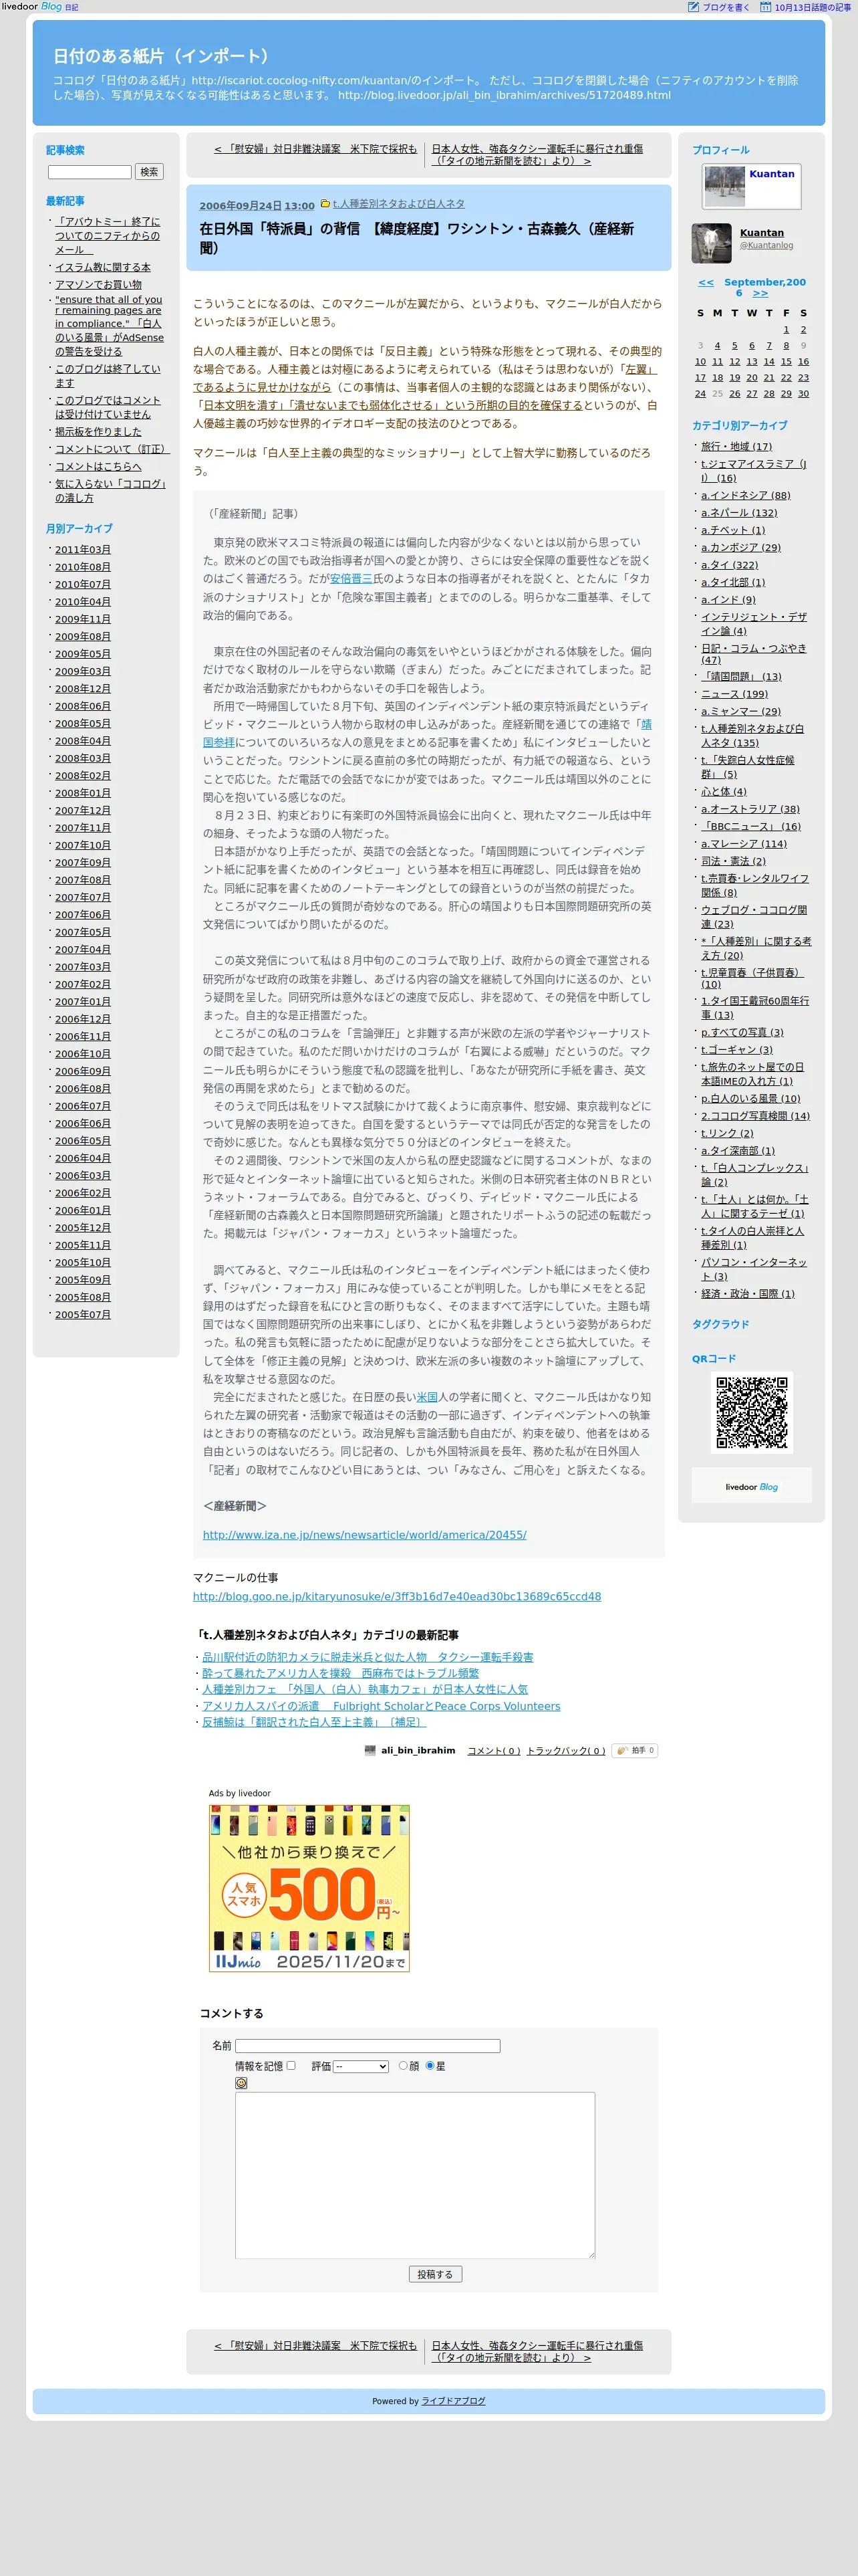
Task: Select the 星 radio button
Action: (x=430, y=2065)
